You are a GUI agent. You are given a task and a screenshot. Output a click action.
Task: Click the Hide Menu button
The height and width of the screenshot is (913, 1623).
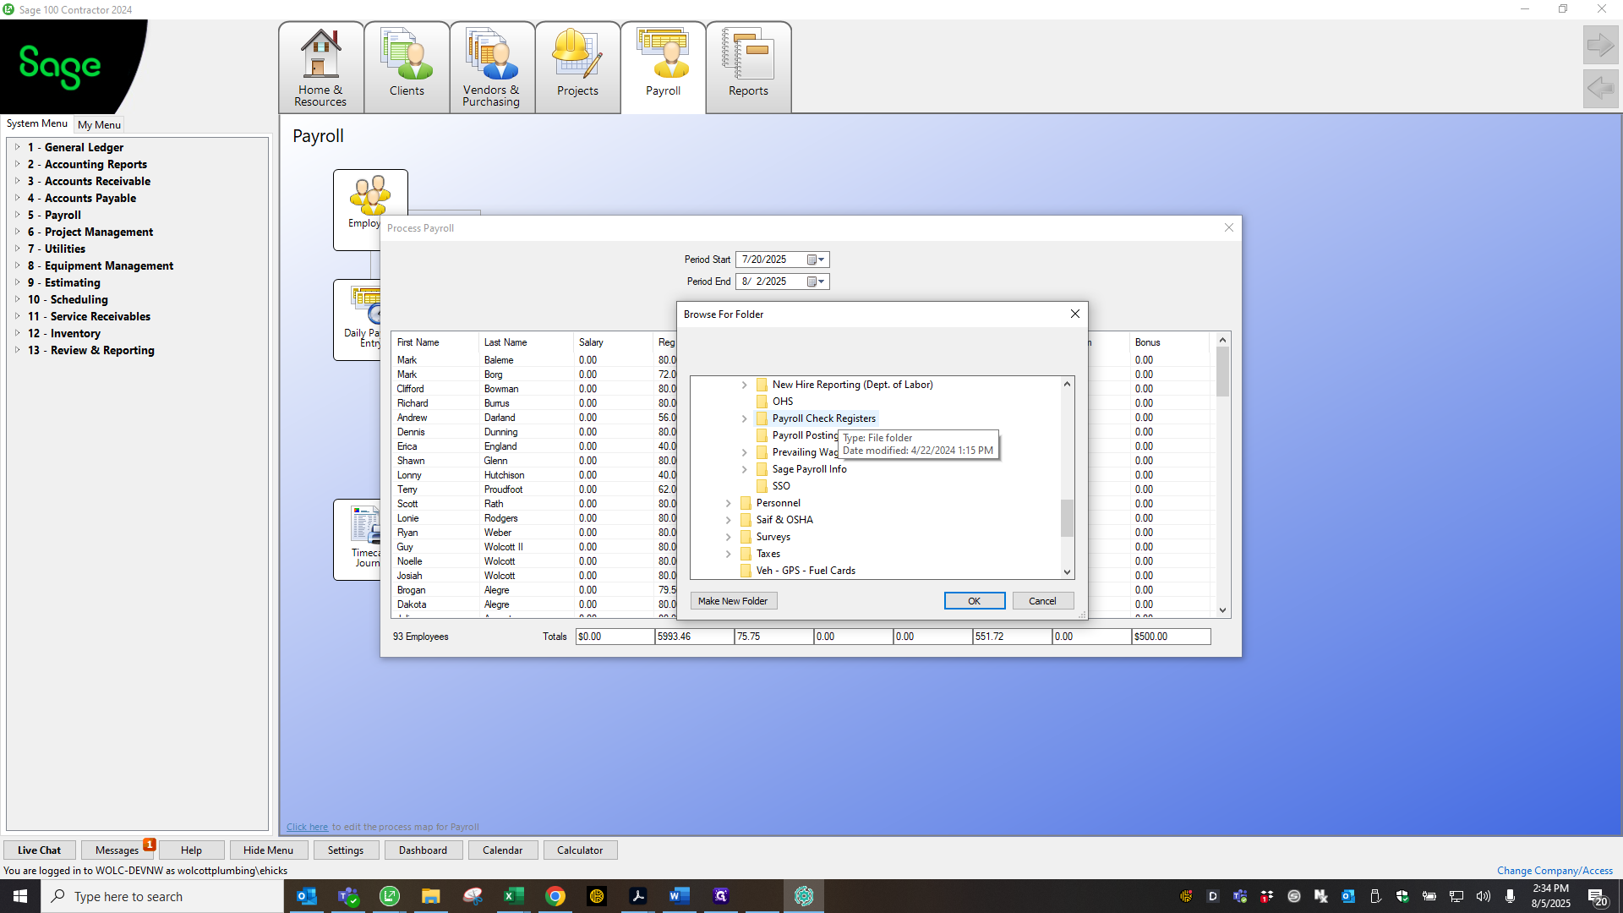(x=268, y=850)
